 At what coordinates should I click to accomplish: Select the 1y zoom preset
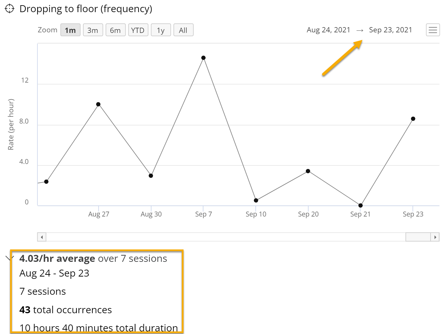(x=161, y=30)
